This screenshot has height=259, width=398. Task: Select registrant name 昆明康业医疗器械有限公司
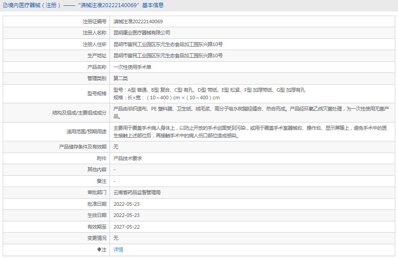(142, 33)
